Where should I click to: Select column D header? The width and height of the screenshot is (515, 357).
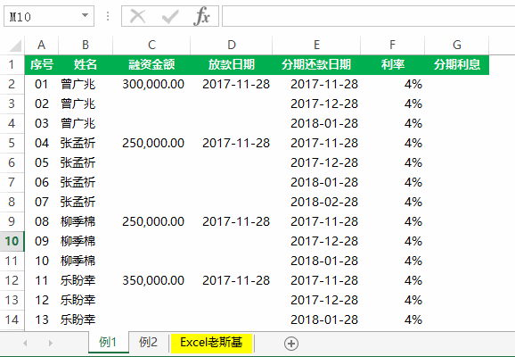[232, 45]
